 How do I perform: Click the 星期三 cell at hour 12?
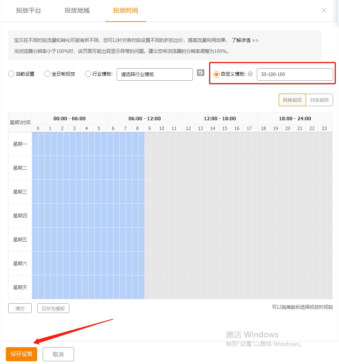[x=188, y=192]
